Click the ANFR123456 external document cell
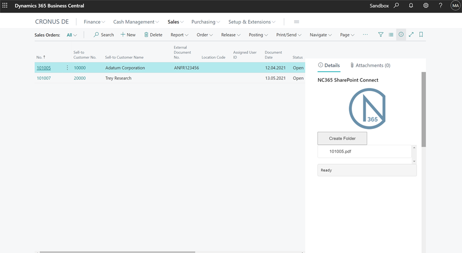The image size is (462, 253). click(186, 68)
